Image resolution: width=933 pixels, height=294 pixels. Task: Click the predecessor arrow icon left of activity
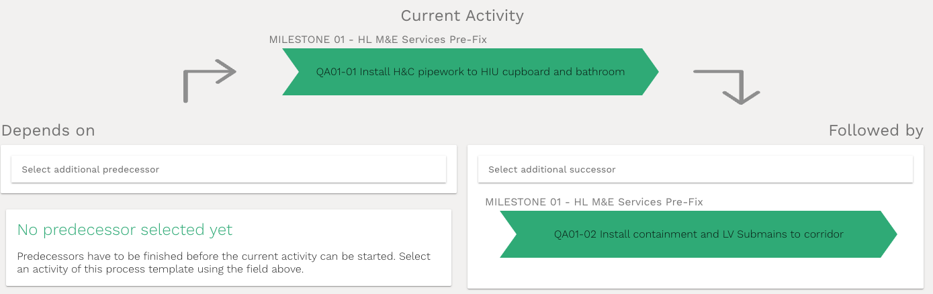(208, 81)
